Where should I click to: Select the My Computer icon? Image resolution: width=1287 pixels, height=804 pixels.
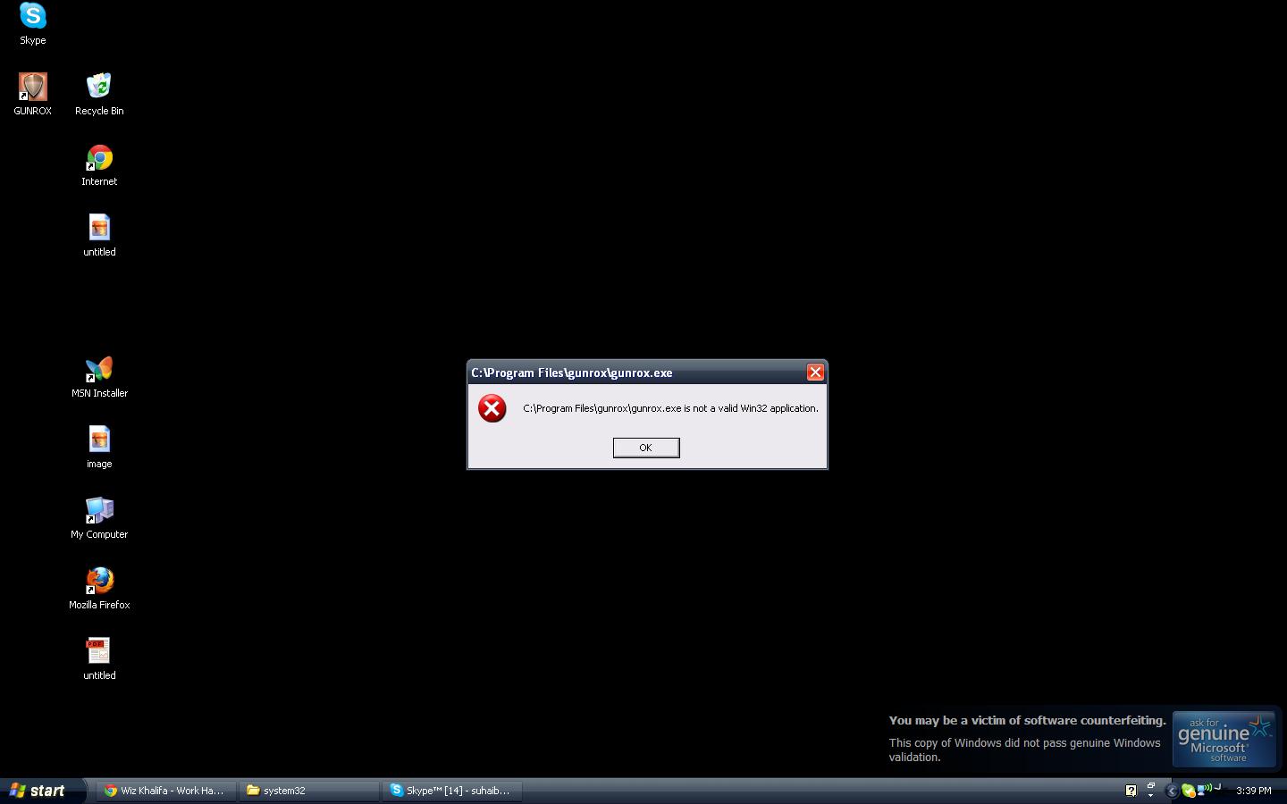[99, 511]
